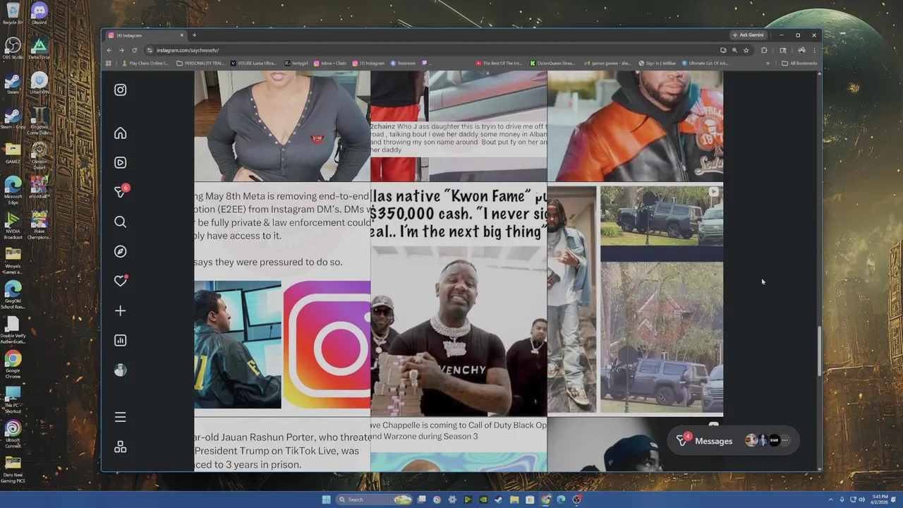Image resolution: width=903 pixels, height=508 pixels.
Task: Expand hidden bookmarks chevron
Action: [x=768, y=64]
